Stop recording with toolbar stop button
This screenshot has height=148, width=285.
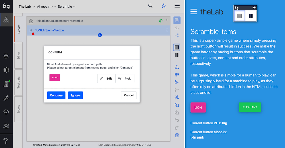(177, 47)
